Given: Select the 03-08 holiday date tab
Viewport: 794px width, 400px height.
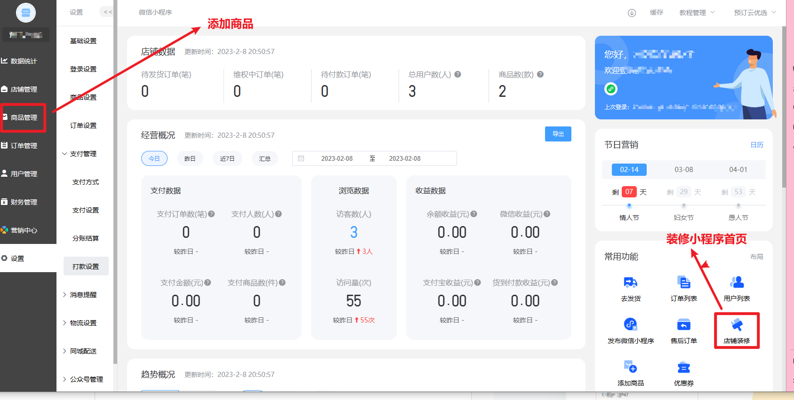Looking at the screenshot, I should pyautogui.click(x=684, y=170).
